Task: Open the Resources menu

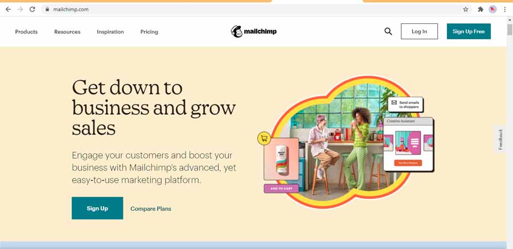Action: click(67, 32)
